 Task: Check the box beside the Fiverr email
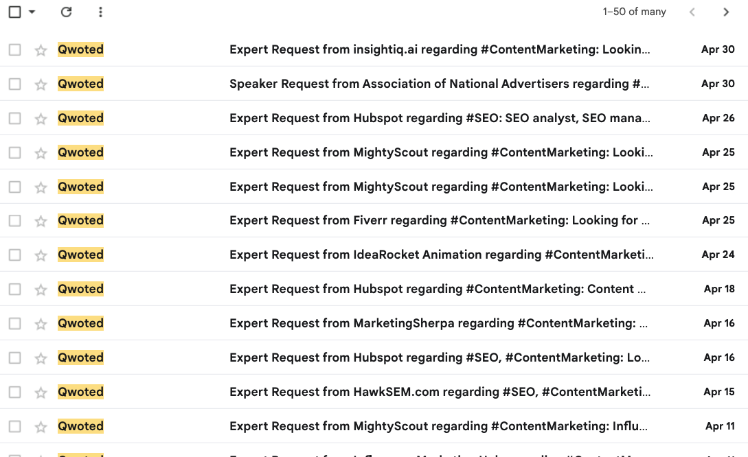pyautogui.click(x=14, y=221)
